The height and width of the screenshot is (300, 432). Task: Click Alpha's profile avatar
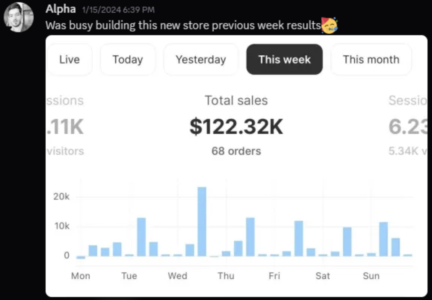coord(19,17)
